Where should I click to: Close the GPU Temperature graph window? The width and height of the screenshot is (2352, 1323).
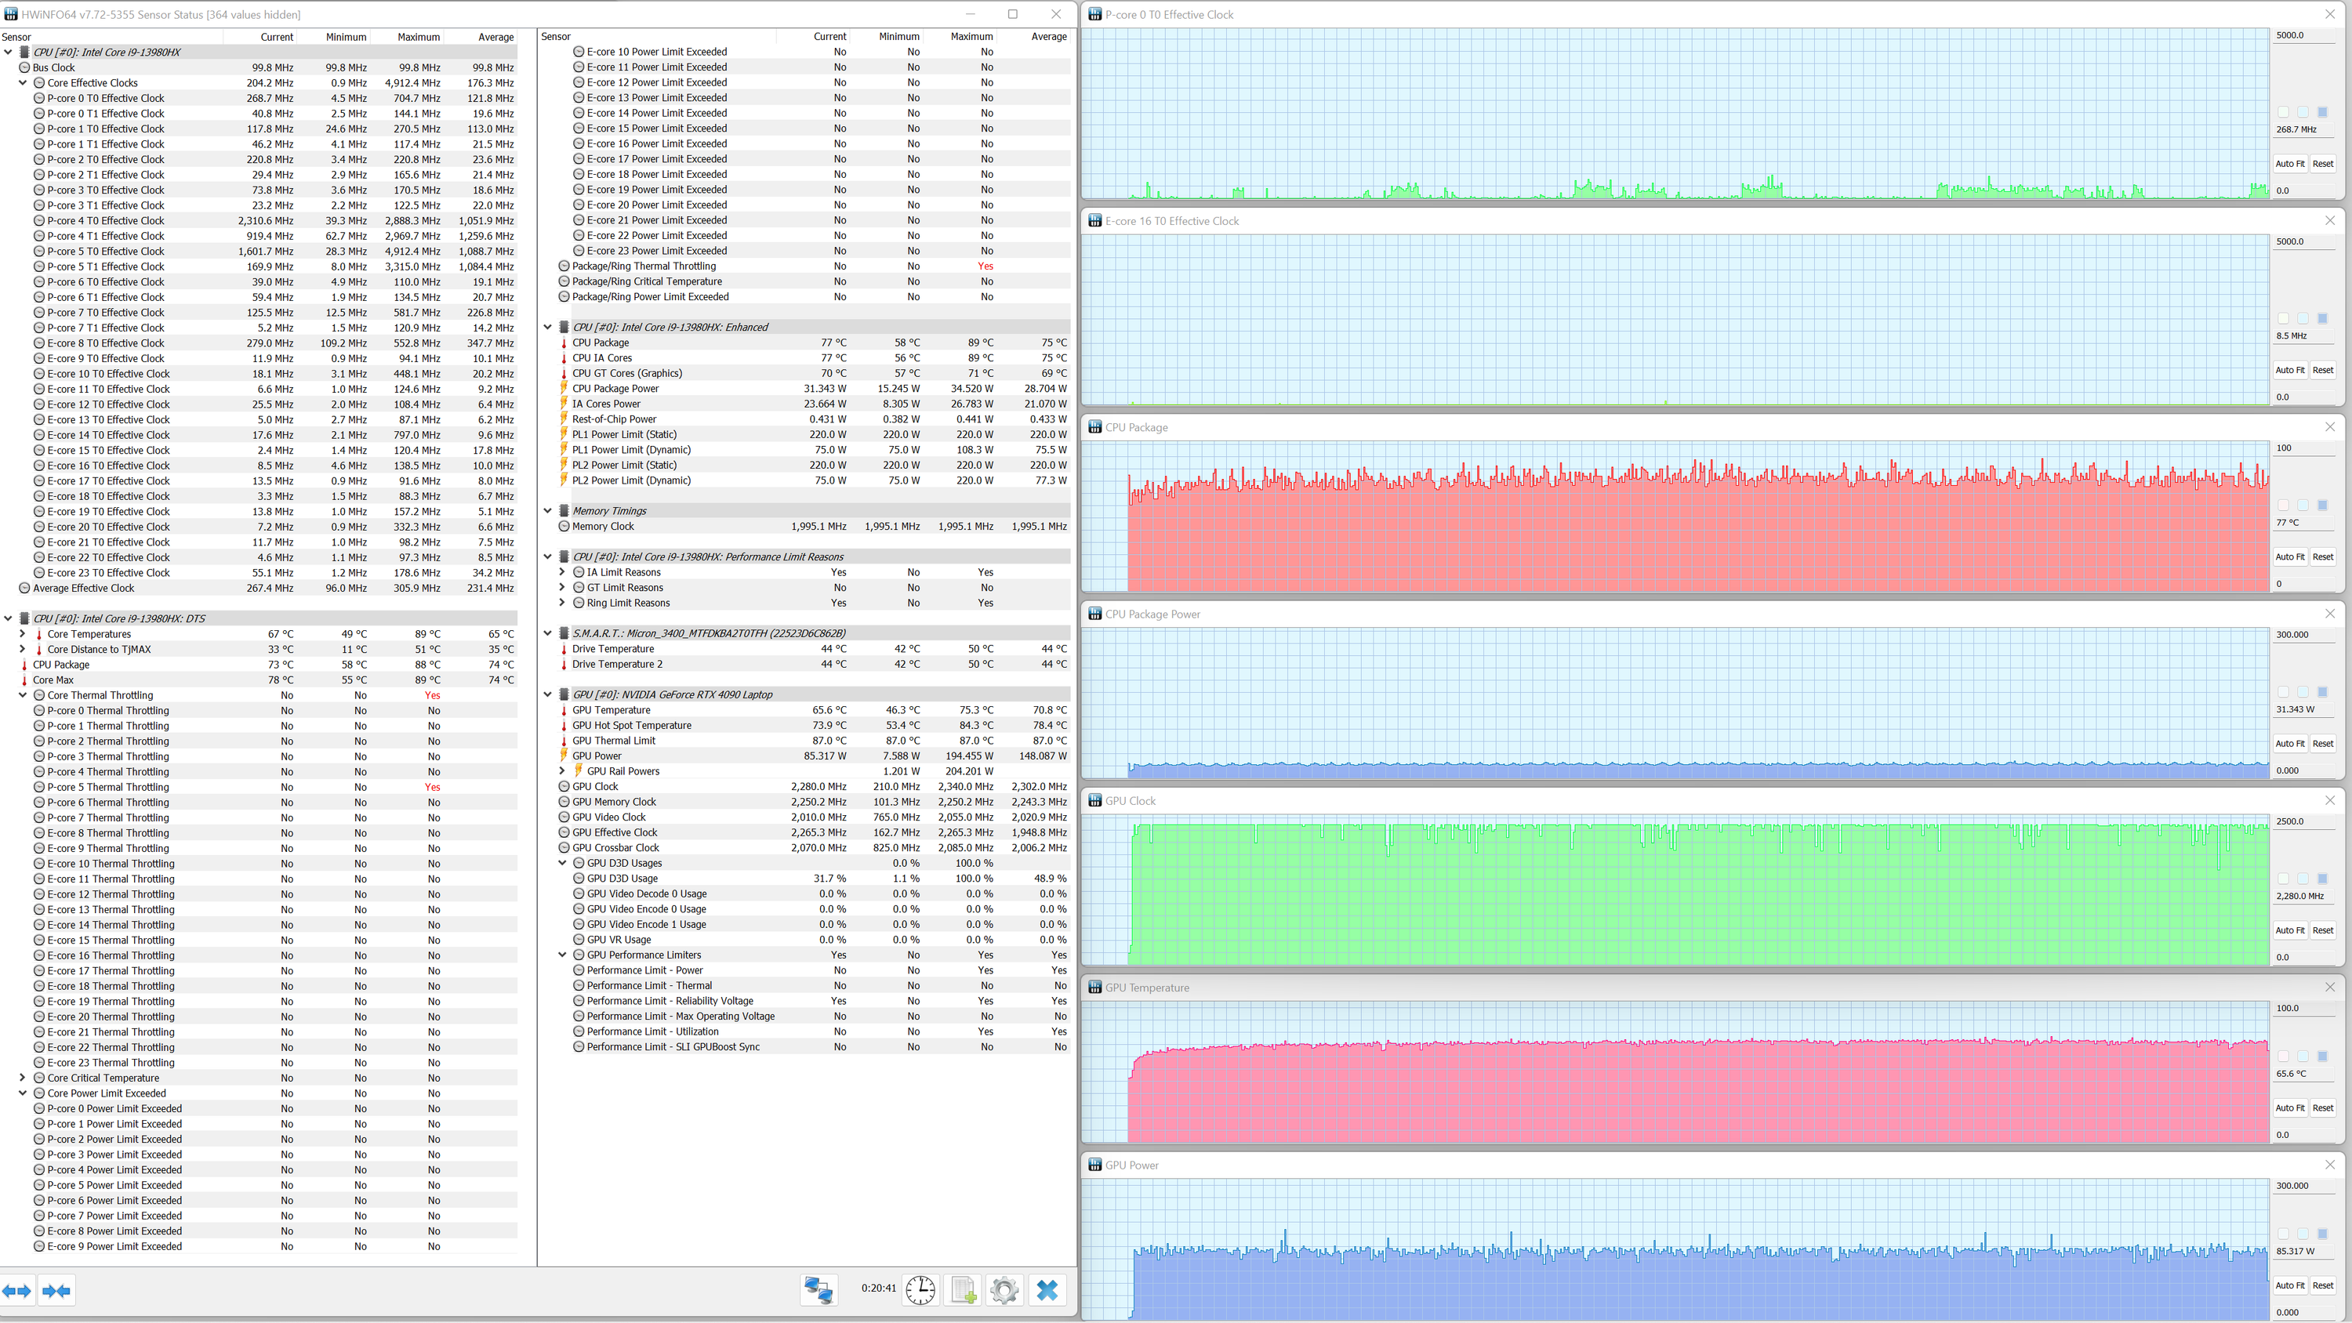coord(2329,987)
